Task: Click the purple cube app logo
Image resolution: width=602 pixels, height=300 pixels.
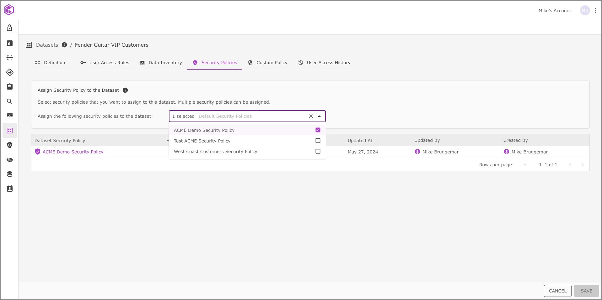Action: click(x=9, y=10)
